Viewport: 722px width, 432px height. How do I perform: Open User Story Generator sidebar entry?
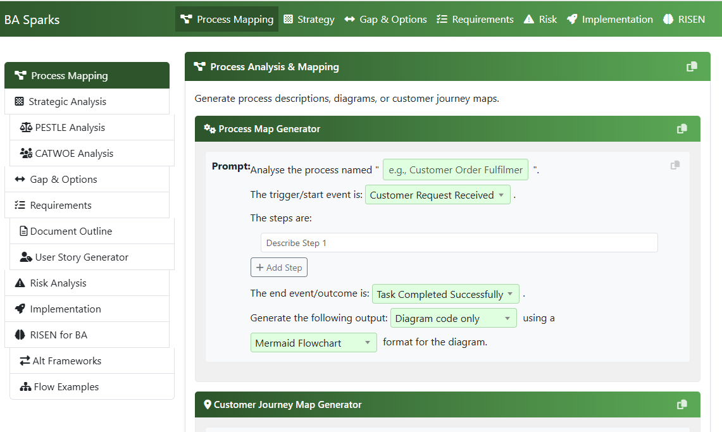point(92,257)
